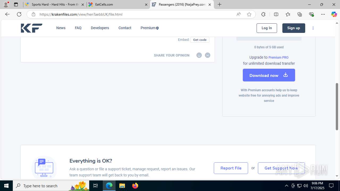Open the Collections icon
The height and width of the screenshot is (191, 340).
pyautogui.click(x=300, y=14)
